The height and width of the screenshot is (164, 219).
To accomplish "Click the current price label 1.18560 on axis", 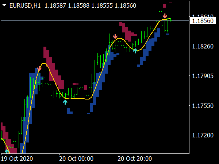I will [203, 21].
